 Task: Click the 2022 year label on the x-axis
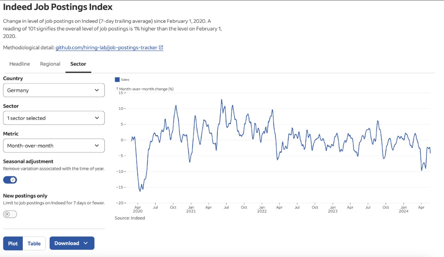(262, 211)
